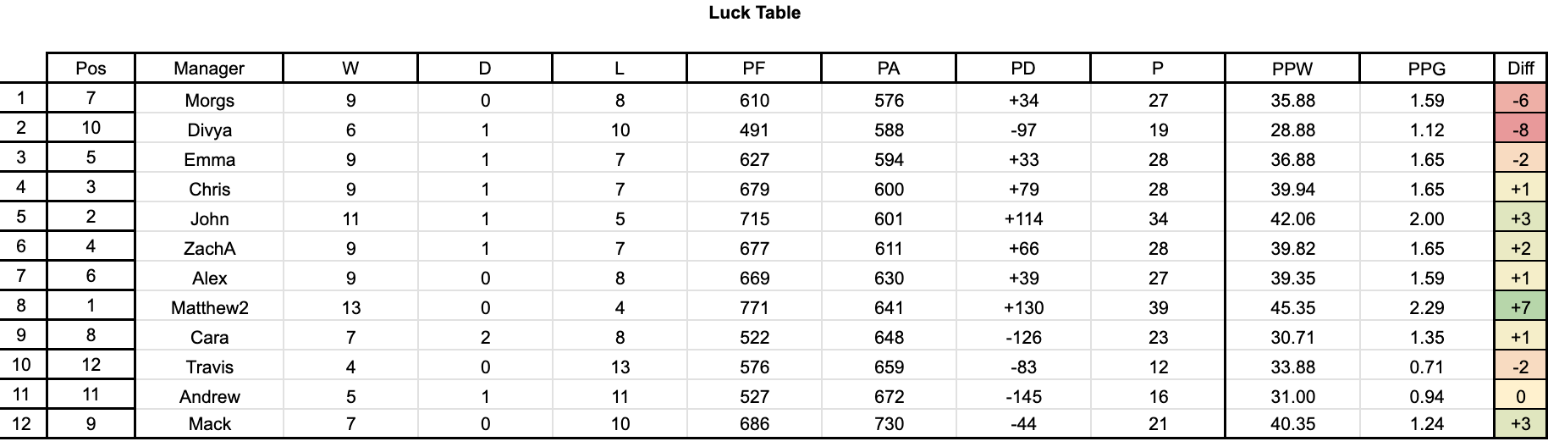Image resolution: width=1559 pixels, height=447 pixels.
Task: Select the Manager column header
Action: [x=209, y=69]
